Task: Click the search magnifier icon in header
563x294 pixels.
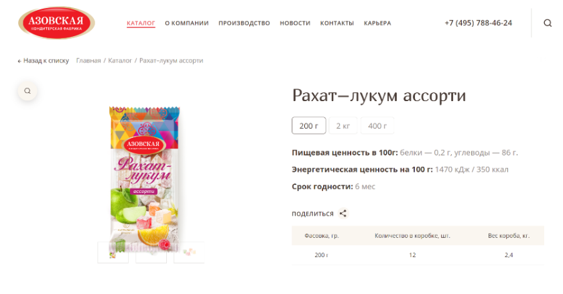Action: pos(547,23)
